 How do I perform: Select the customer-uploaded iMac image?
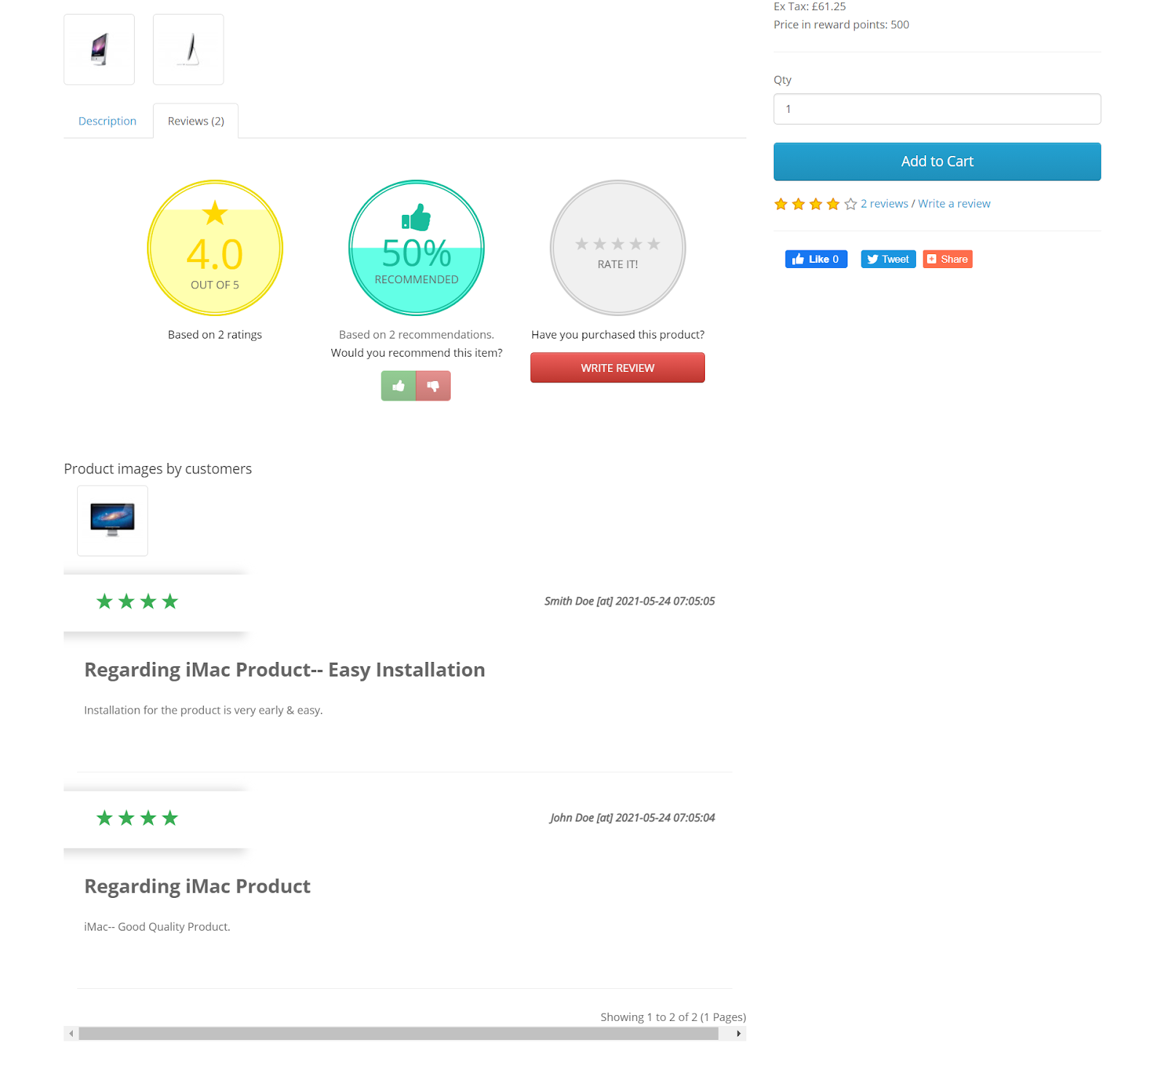click(112, 520)
